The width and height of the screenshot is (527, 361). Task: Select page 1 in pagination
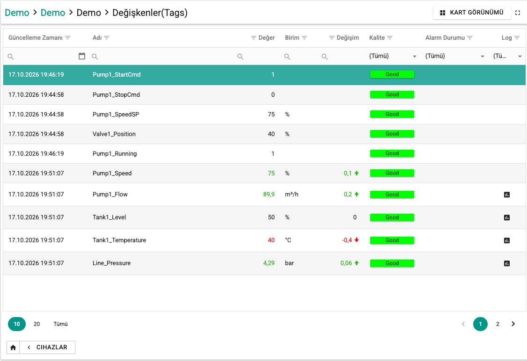[x=480, y=324]
